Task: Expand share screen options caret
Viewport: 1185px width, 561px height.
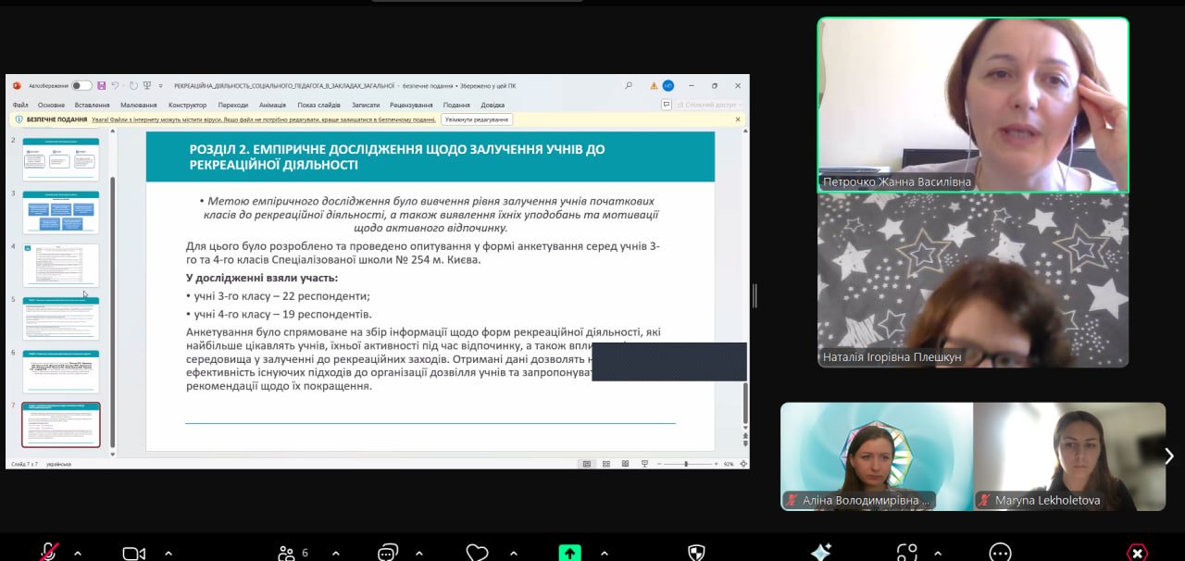Action: coord(604,554)
